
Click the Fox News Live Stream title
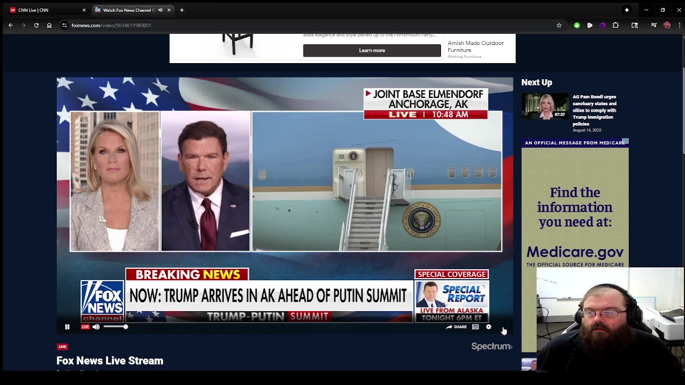[x=110, y=361]
